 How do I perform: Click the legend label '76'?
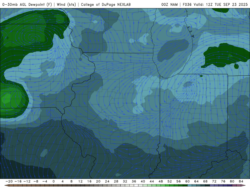[x=223, y=181]
